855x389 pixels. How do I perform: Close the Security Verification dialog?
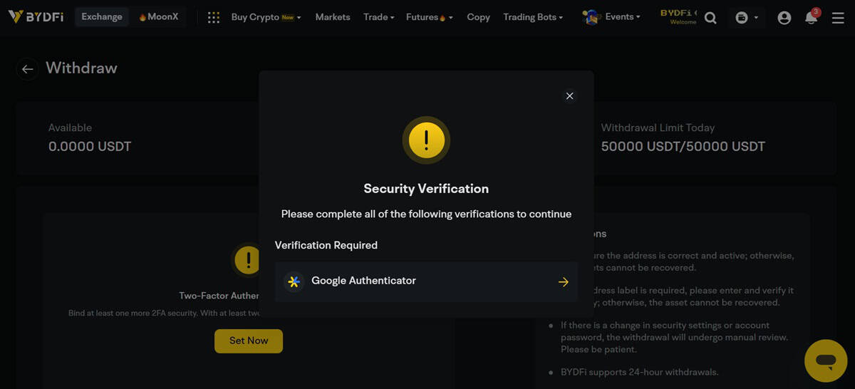[x=569, y=95]
